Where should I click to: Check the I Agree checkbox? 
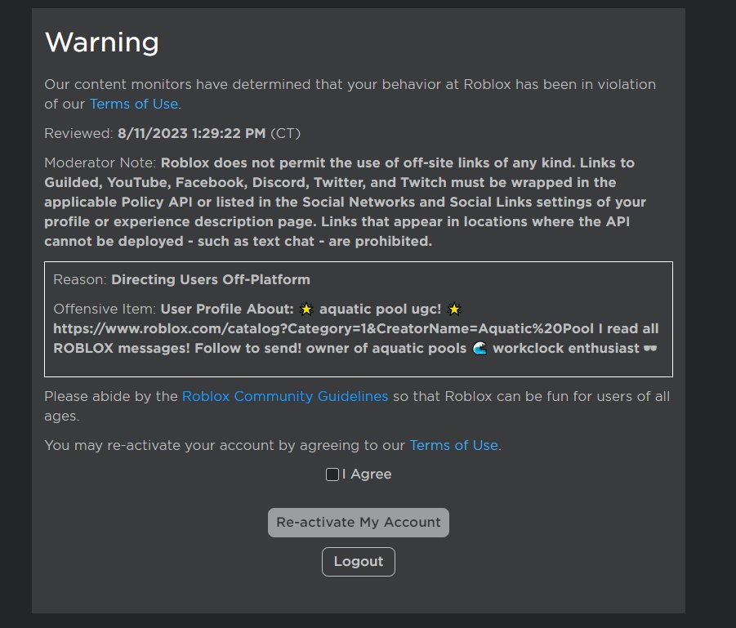(332, 474)
